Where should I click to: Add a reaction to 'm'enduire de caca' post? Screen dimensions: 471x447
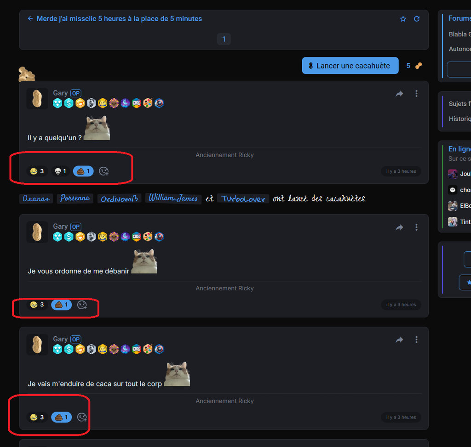tap(82, 417)
